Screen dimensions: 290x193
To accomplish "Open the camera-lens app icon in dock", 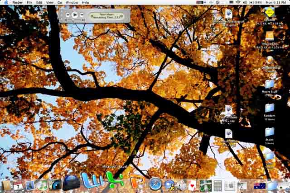I will pyautogui.click(x=55, y=185).
